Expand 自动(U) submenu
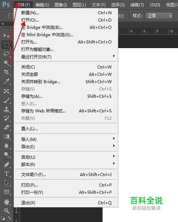Image resolution: width=178 pixels, height=222 pixels. click(x=66, y=157)
